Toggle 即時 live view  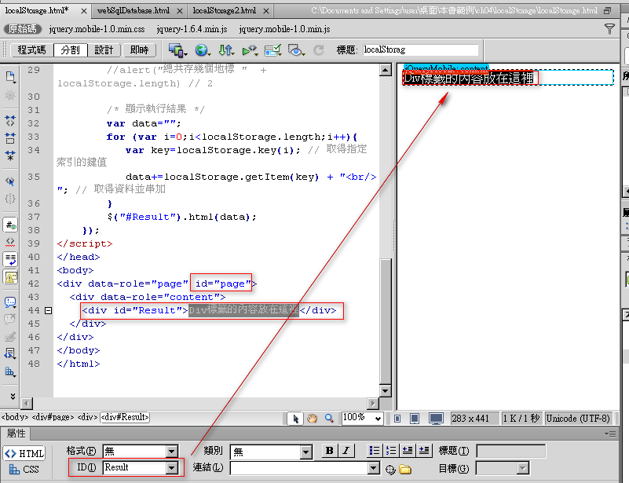click(x=139, y=50)
